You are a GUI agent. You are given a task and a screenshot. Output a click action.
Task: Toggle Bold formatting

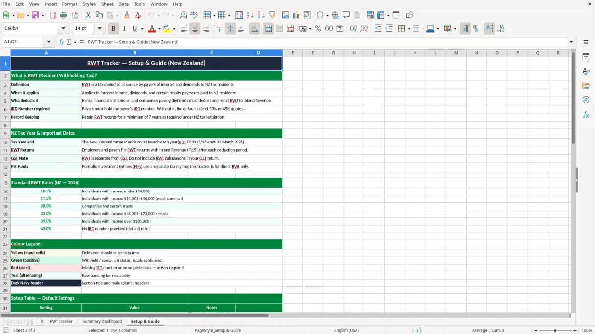pos(114,29)
